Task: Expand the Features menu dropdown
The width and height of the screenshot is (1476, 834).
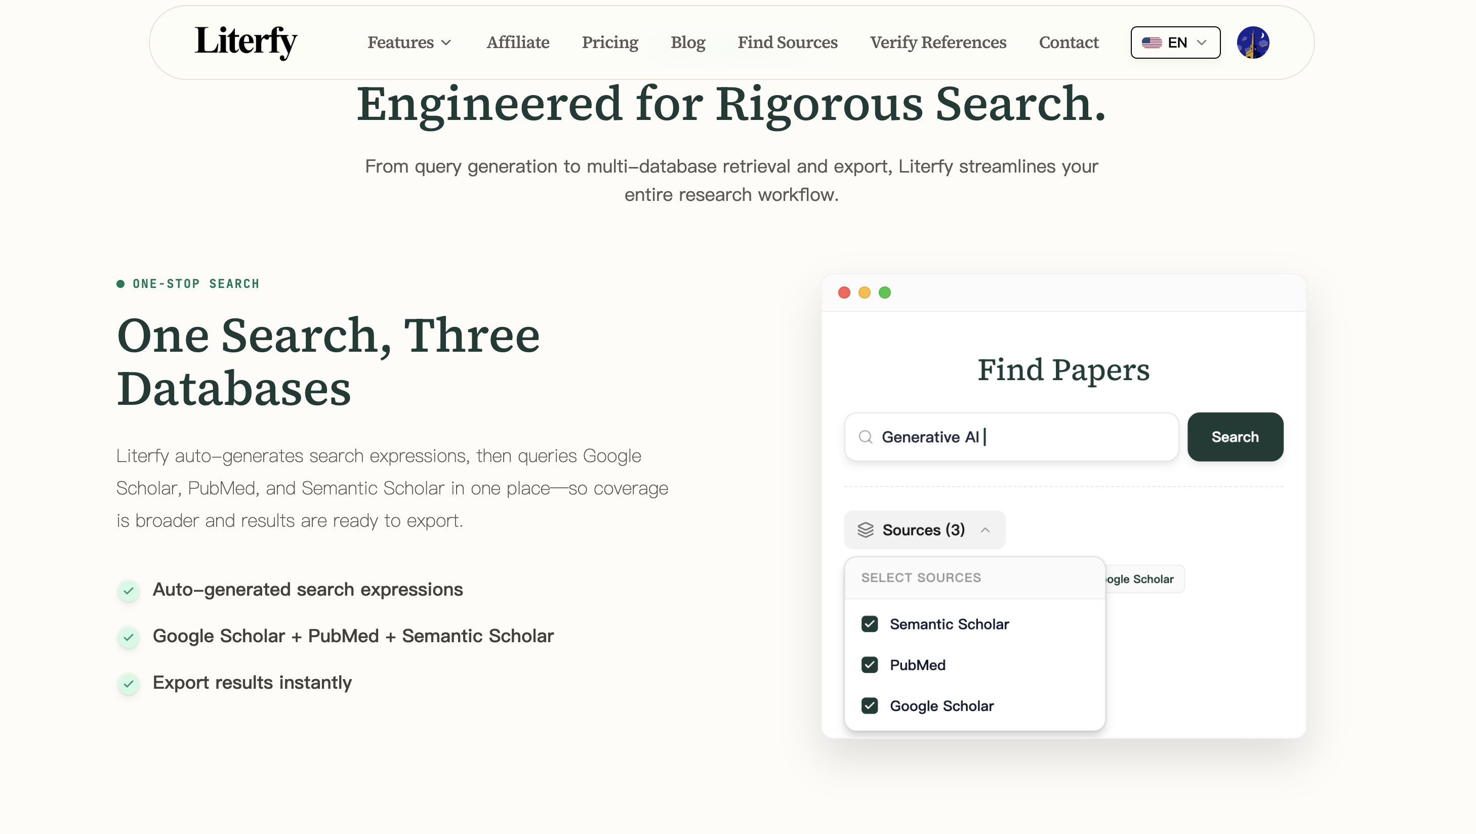Action: coord(409,43)
